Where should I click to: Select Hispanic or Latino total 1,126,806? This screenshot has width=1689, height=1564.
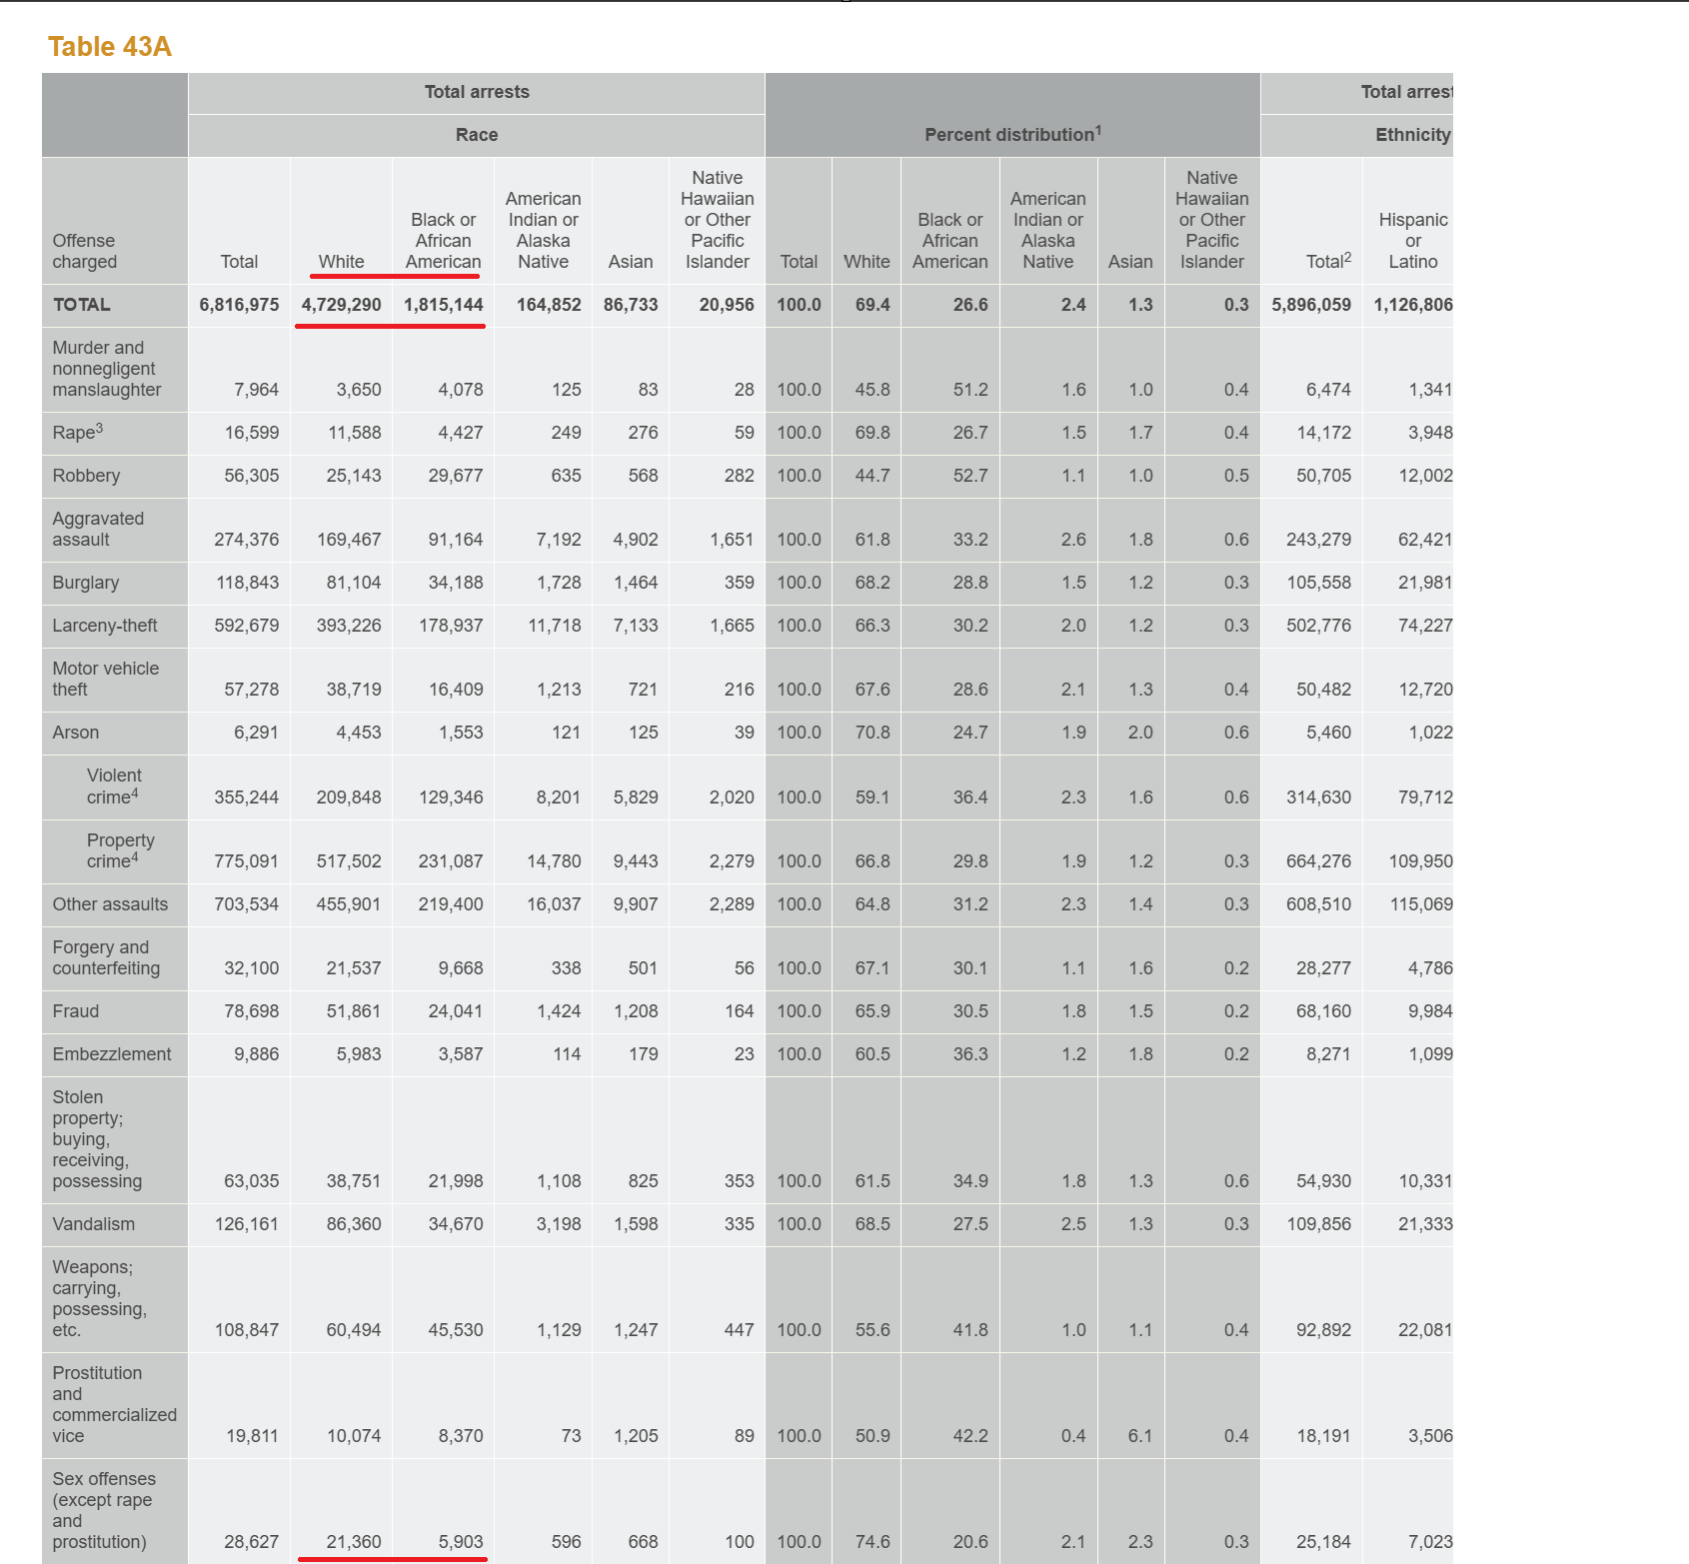1413,305
